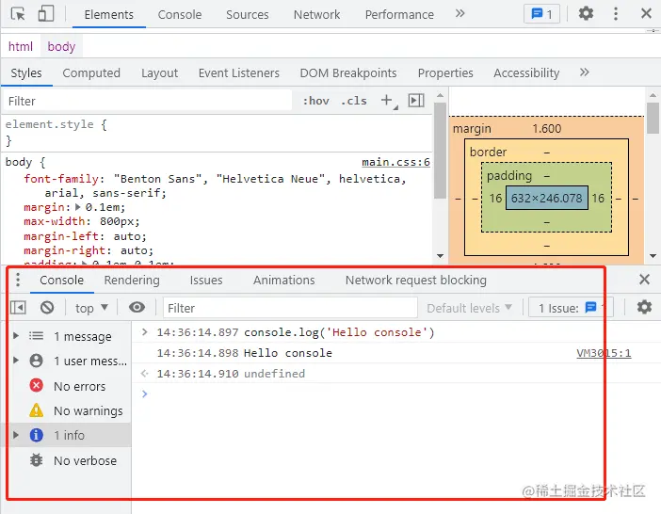Viewport: 661px width, 514px height.
Task: Click issue flag icon in console toolbar
Action: pos(590,307)
